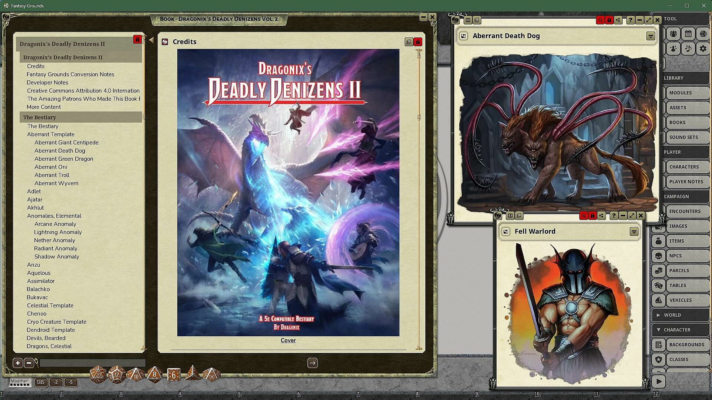Open the calendar tool icon

(x=688, y=34)
